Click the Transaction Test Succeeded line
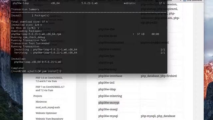Image resolution: width=213 pixels, height=120 pixels. (30, 43)
